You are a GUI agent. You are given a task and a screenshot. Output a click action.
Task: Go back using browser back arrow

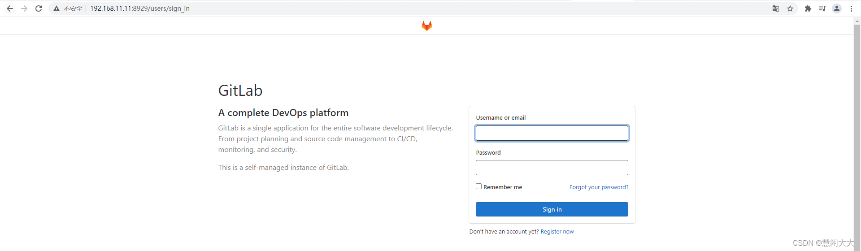[x=10, y=9]
